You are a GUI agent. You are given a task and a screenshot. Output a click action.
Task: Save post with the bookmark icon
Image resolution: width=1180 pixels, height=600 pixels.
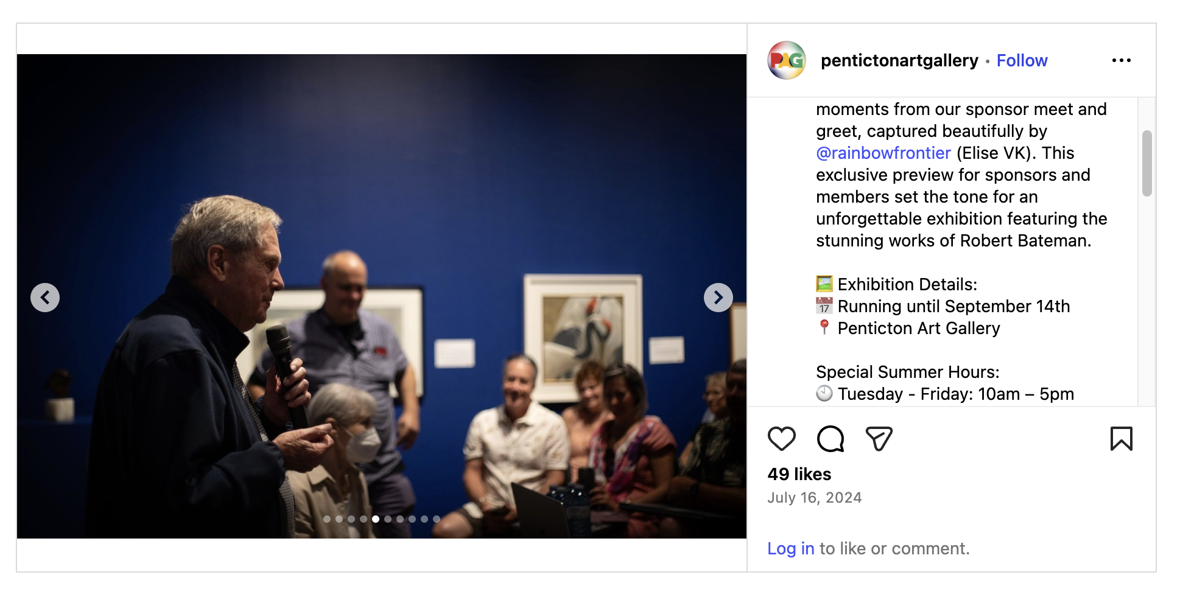coord(1121,439)
